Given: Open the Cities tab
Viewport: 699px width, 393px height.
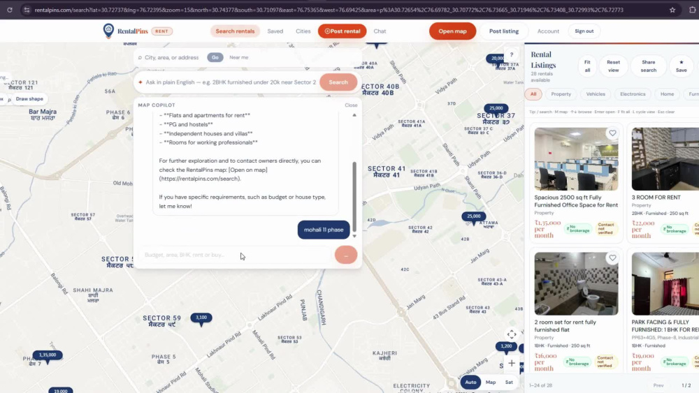Looking at the screenshot, I should [x=303, y=31].
